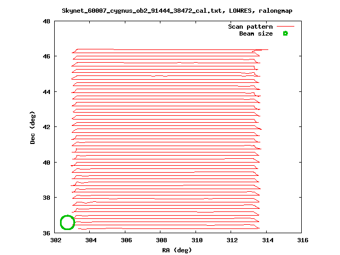Image resolution: width=340 pixels, height=255 pixels.
Task: Click RA axis tick label 302
Action: click(x=56, y=240)
